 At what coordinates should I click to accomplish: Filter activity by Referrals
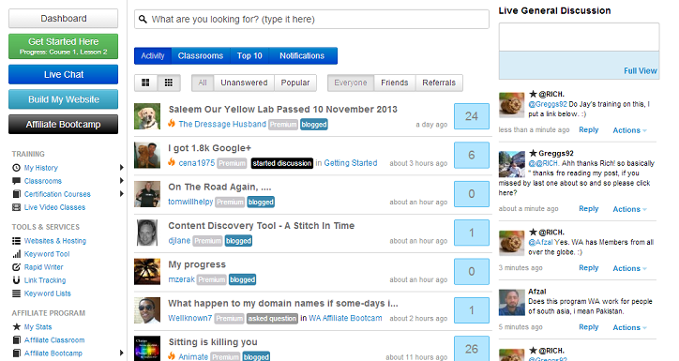click(439, 83)
